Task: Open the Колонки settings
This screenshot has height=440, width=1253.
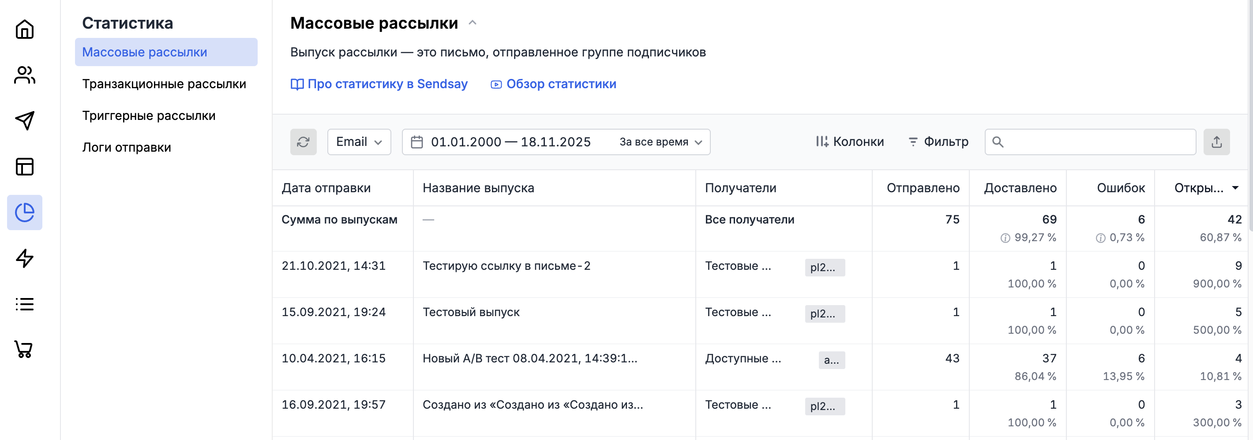Action: pyautogui.click(x=849, y=142)
